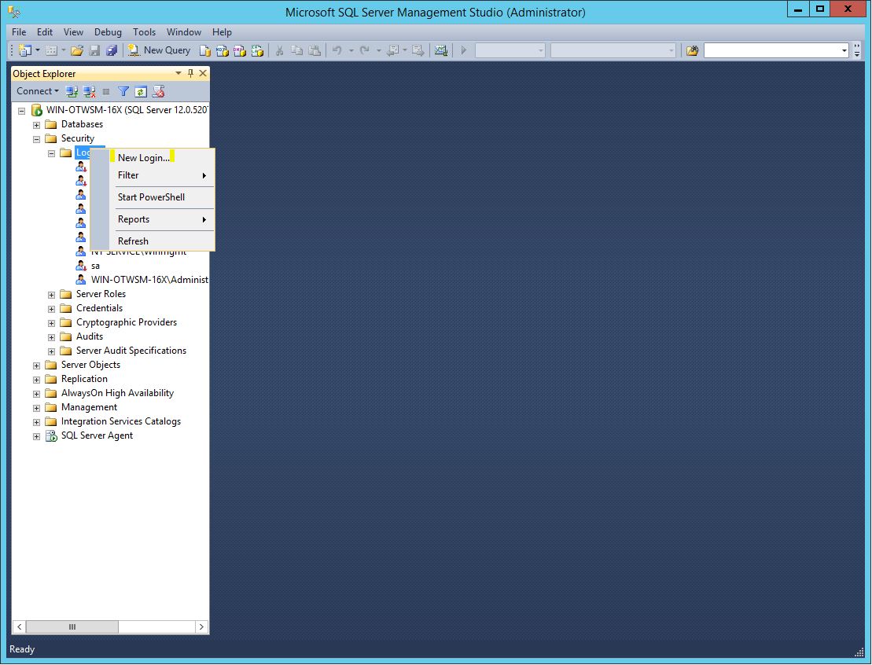Click the Disconnect server icon

89,92
